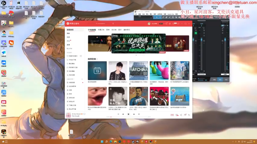Open taskbar search magnifier icon

tap(107, 141)
